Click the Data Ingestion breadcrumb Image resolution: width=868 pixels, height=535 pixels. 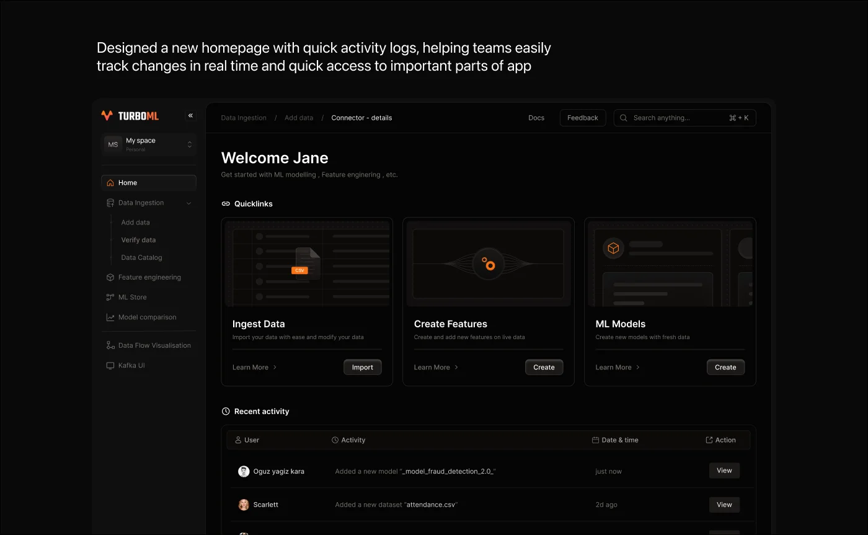click(244, 118)
